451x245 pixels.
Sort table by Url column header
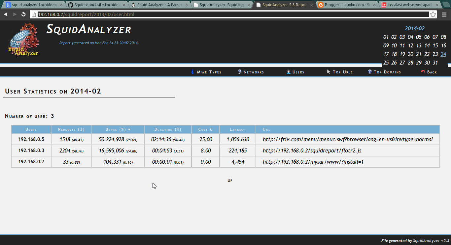(348, 129)
